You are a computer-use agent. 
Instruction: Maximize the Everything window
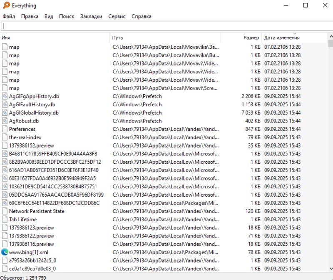pos(306,5)
